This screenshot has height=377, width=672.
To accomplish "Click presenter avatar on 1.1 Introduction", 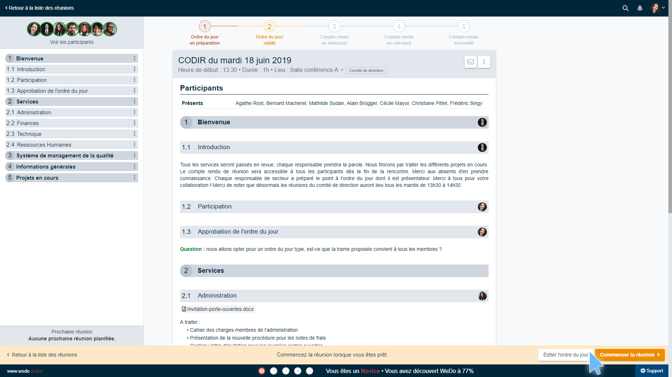I will pos(482,147).
